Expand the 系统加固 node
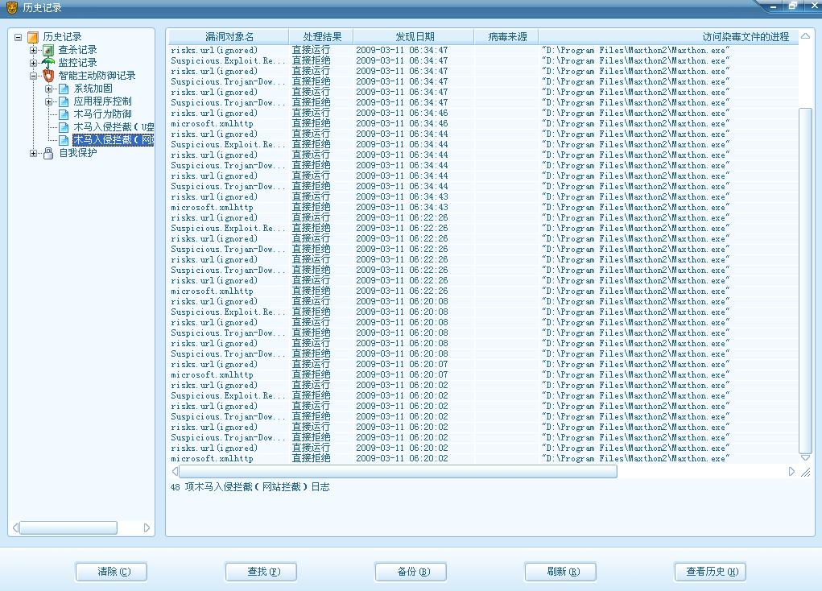Image resolution: width=822 pixels, height=591 pixels. 49,89
